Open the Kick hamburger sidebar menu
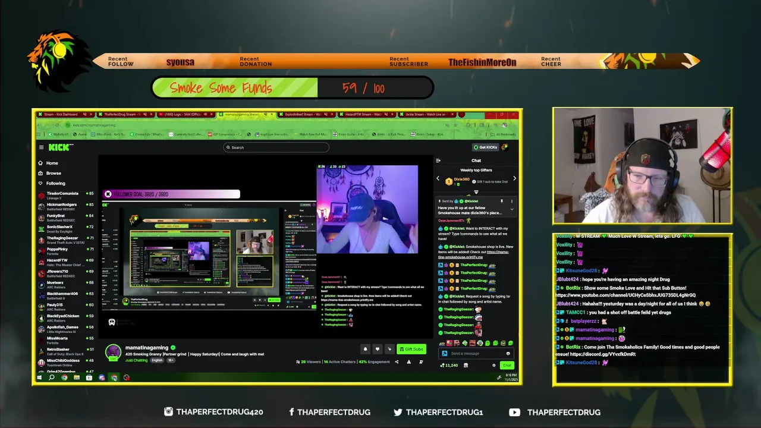 click(x=41, y=147)
